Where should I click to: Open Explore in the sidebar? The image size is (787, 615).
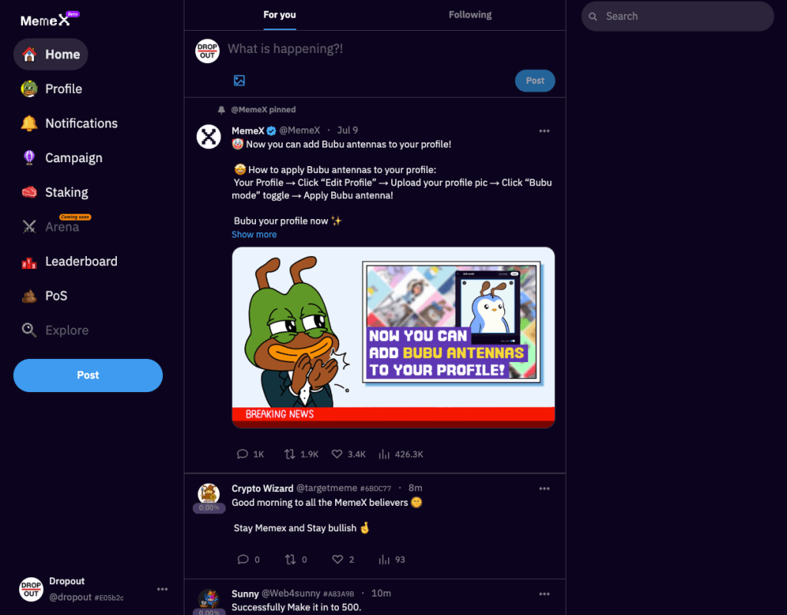pos(68,330)
